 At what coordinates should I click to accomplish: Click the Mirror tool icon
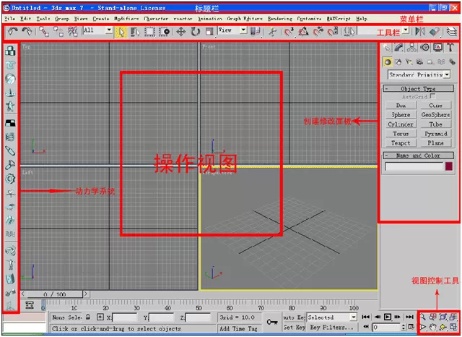point(420,31)
